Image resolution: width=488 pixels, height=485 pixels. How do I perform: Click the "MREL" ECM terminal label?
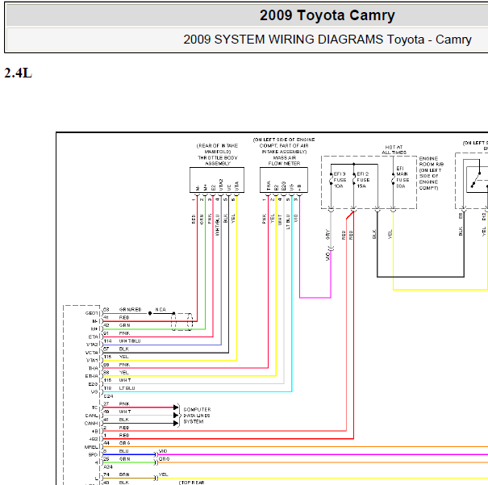[91, 447]
